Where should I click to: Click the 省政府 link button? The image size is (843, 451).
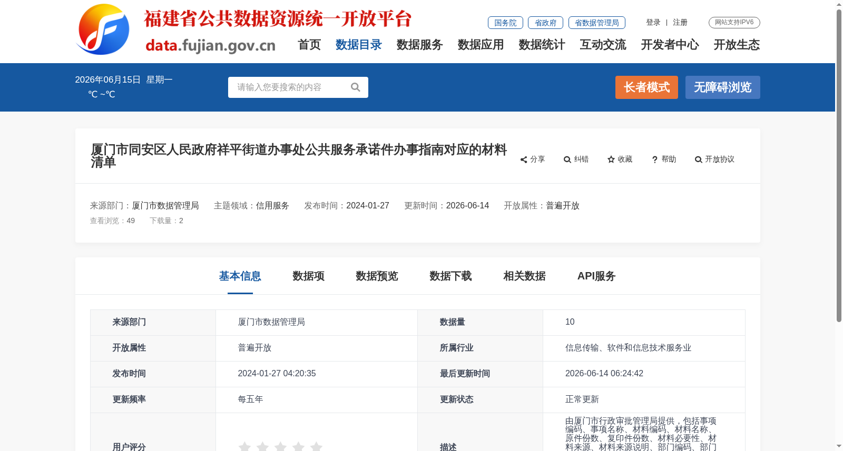pos(545,23)
